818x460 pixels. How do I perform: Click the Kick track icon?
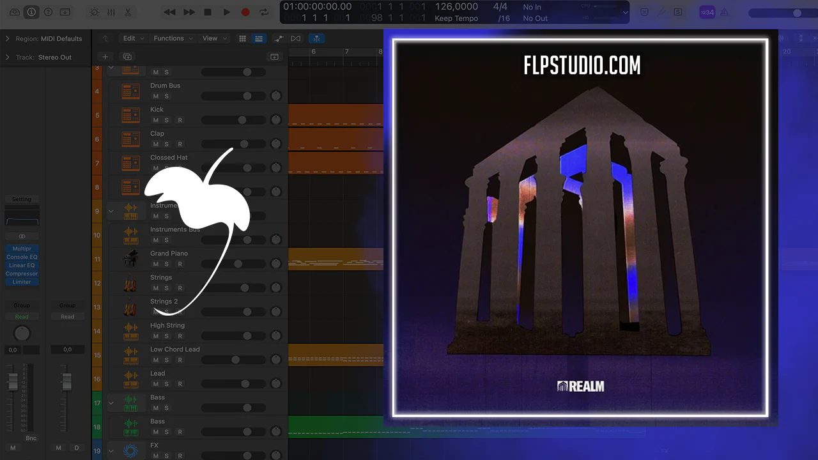130,115
